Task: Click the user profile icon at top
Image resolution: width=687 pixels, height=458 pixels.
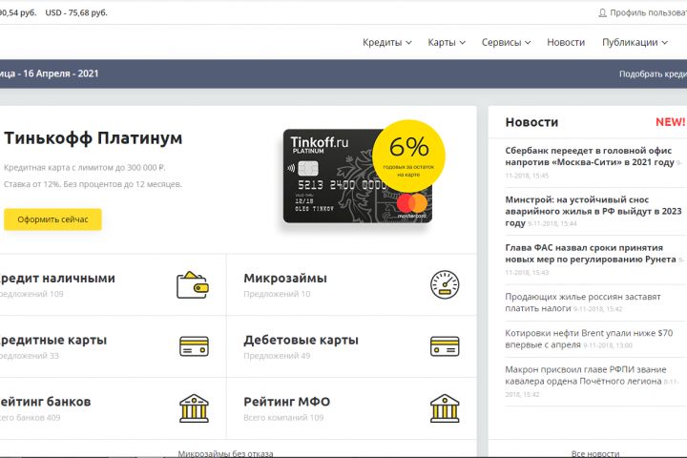Action: point(602,12)
